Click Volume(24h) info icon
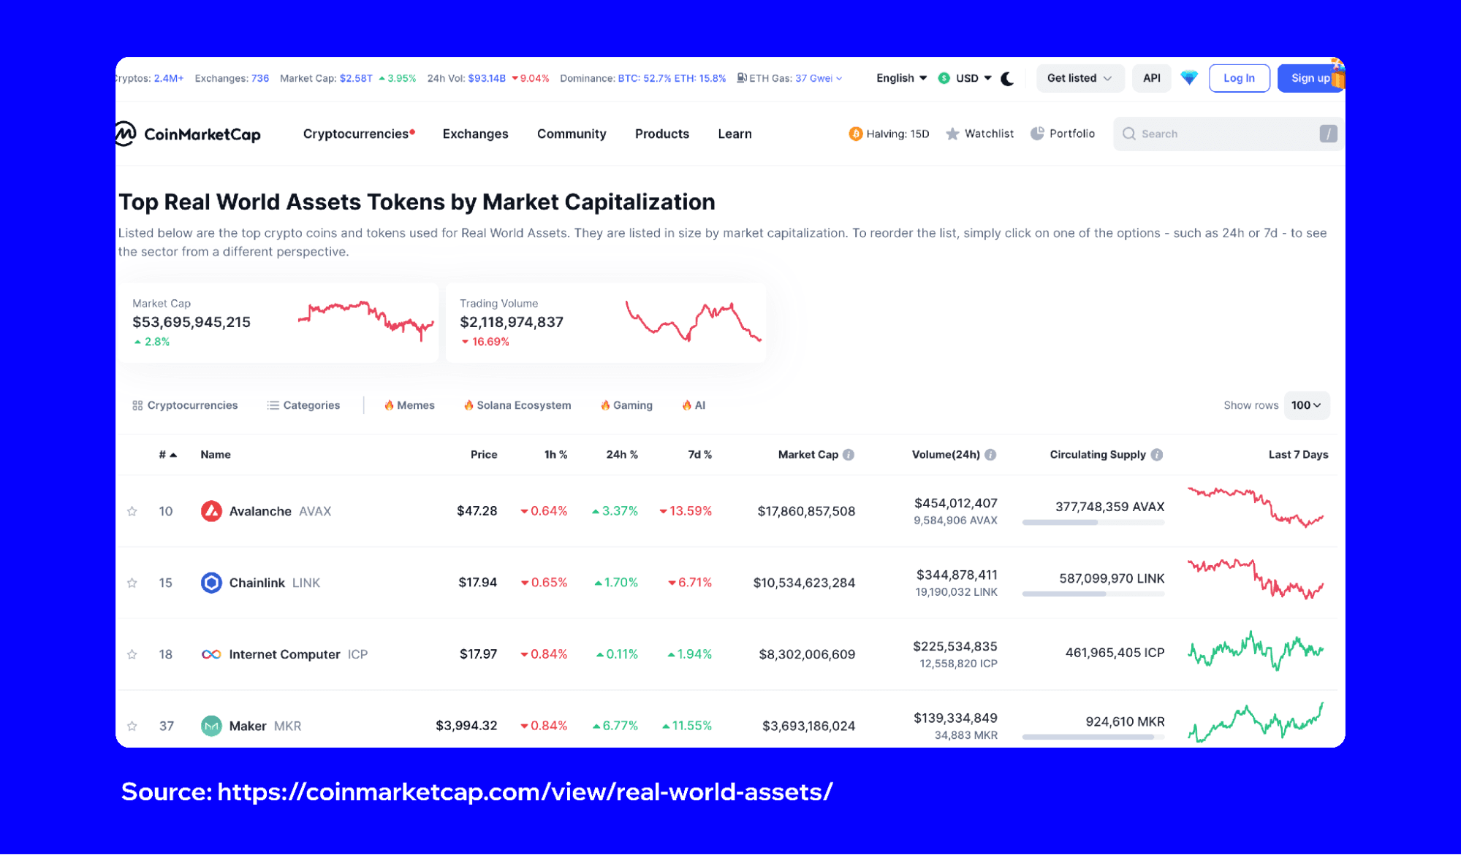Image resolution: width=1461 pixels, height=855 pixels. [x=990, y=454]
